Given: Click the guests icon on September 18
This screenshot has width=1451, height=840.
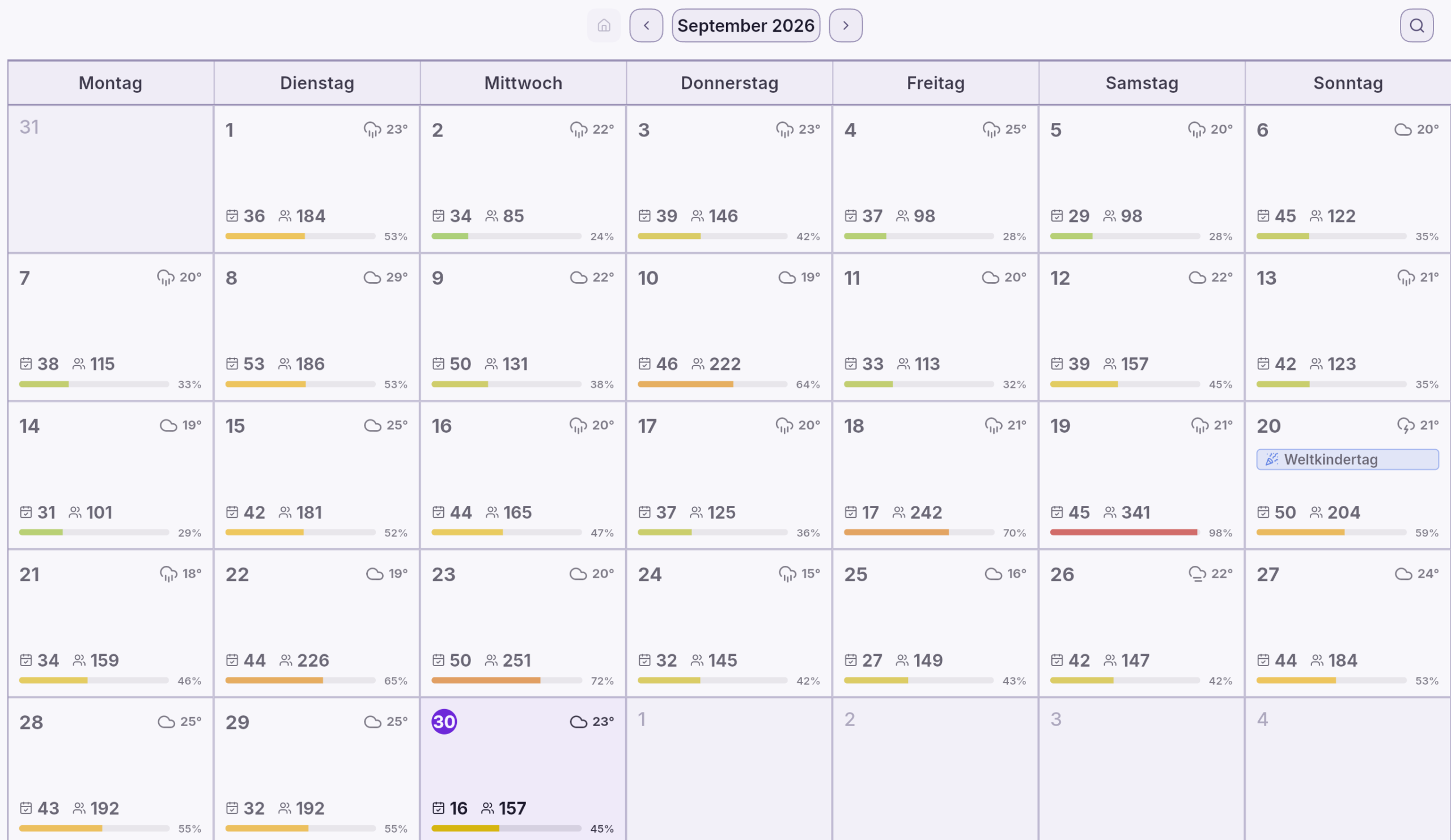Looking at the screenshot, I should point(899,512).
